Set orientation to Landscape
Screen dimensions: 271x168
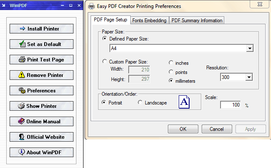[x=140, y=102]
